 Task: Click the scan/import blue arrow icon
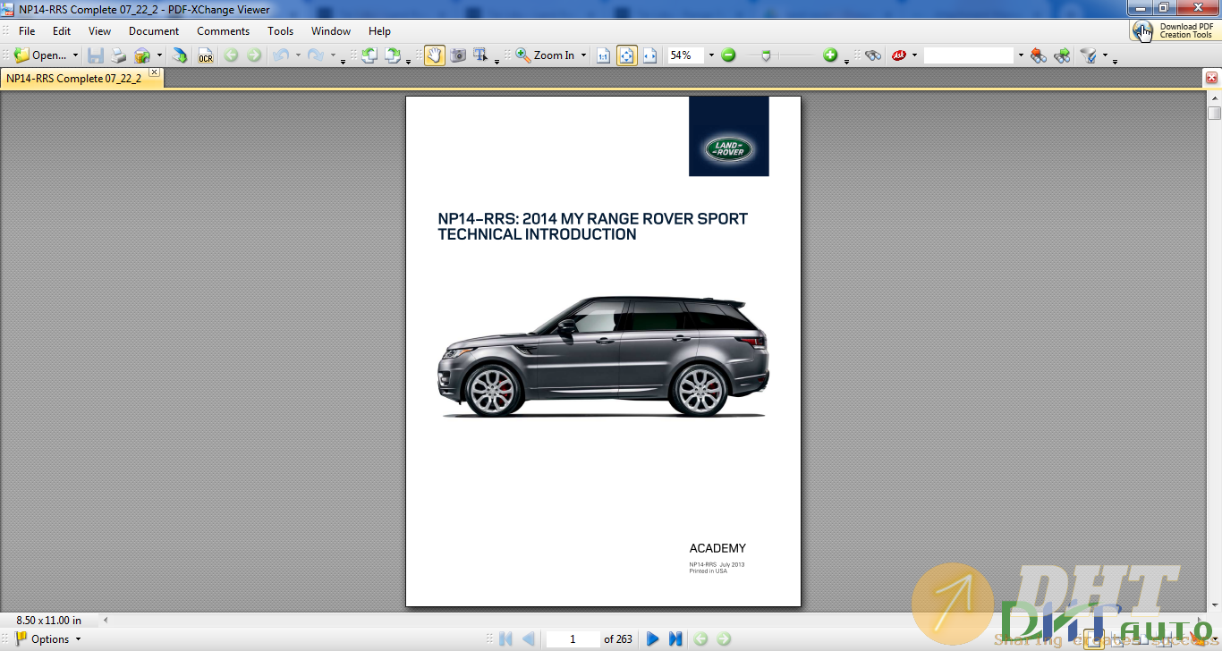click(180, 55)
